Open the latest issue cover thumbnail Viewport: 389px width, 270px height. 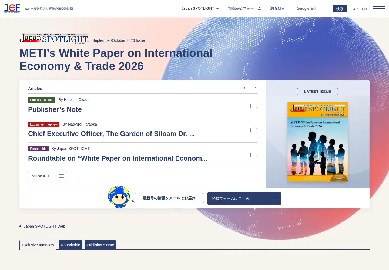[317, 142]
